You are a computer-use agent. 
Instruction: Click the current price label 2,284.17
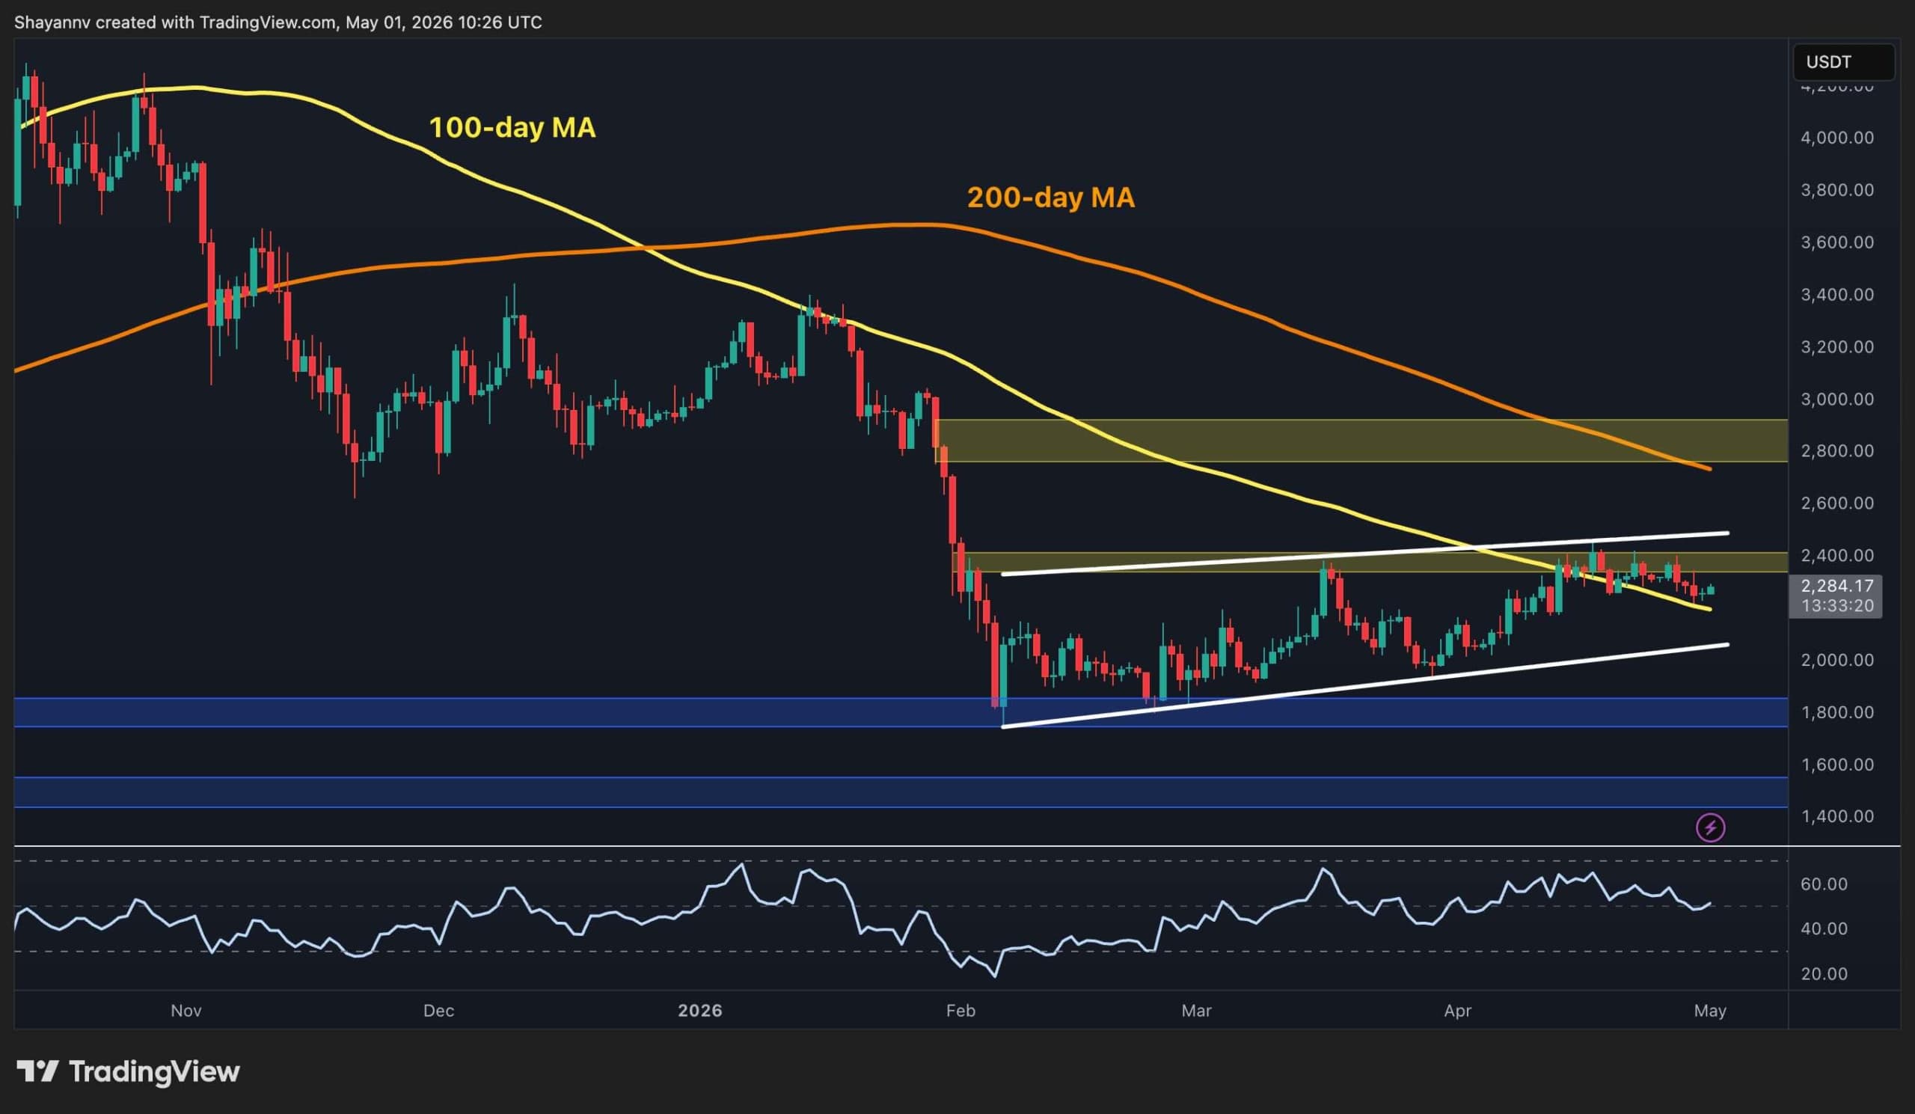(x=1836, y=585)
